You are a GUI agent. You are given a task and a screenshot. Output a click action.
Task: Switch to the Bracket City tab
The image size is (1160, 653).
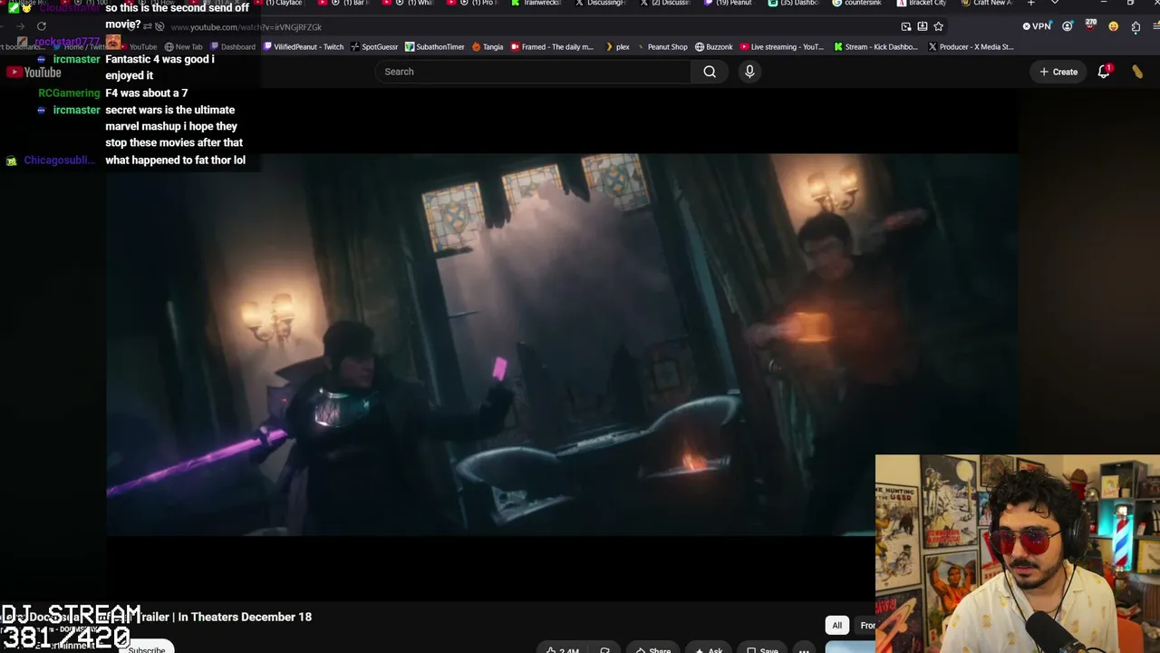pos(922,4)
